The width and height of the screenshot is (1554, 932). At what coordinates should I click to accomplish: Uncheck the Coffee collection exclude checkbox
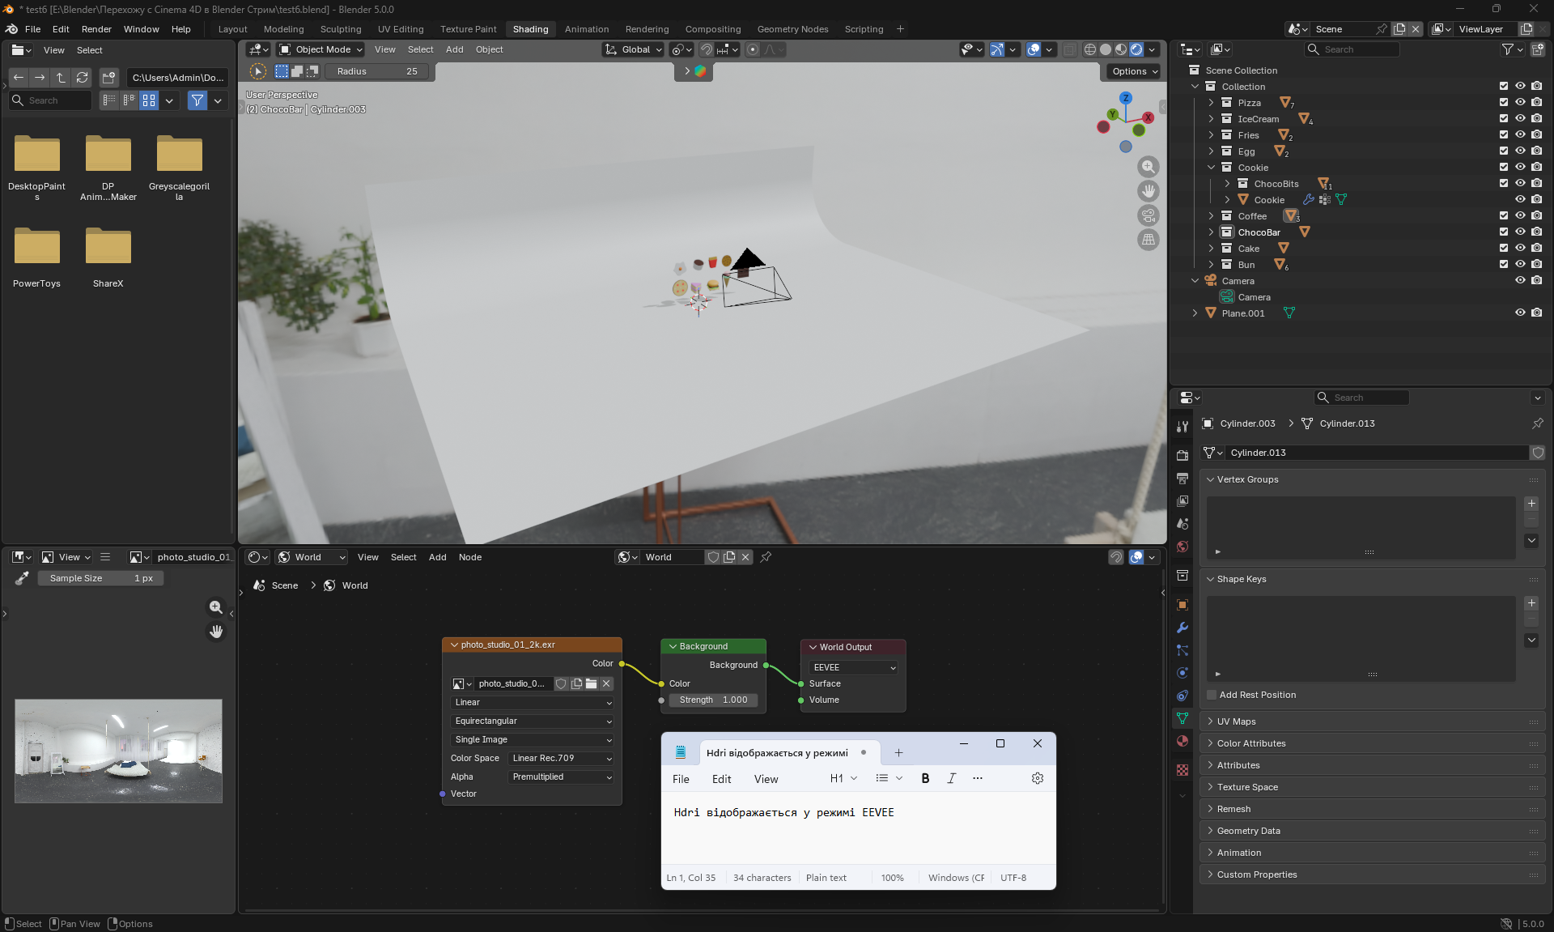click(x=1503, y=216)
